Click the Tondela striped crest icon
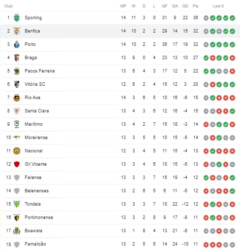 [x=17, y=204]
